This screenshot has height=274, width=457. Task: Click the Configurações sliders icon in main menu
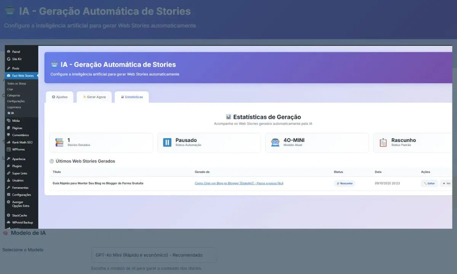9,195
